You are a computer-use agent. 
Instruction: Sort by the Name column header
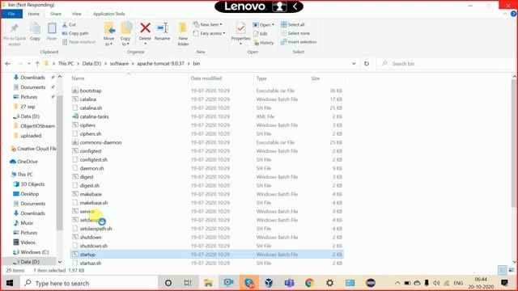click(x=78, y=78)
